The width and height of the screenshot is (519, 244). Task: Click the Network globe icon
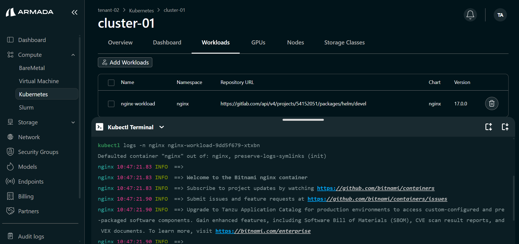[x=10, y=137]
